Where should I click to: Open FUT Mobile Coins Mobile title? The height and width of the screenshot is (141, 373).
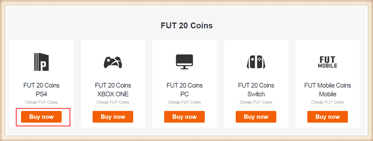coord(328,90)
